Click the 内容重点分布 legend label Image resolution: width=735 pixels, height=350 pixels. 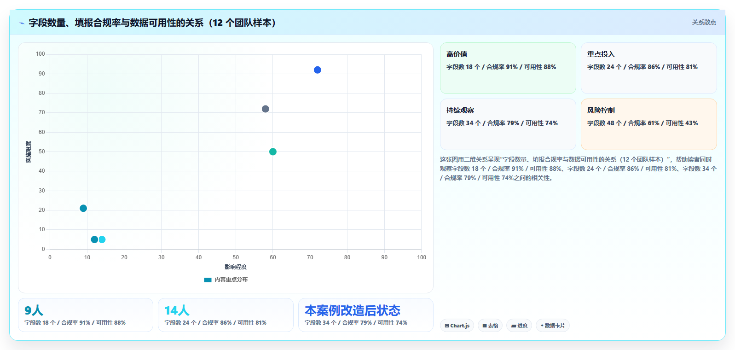(x=231, y=280)
